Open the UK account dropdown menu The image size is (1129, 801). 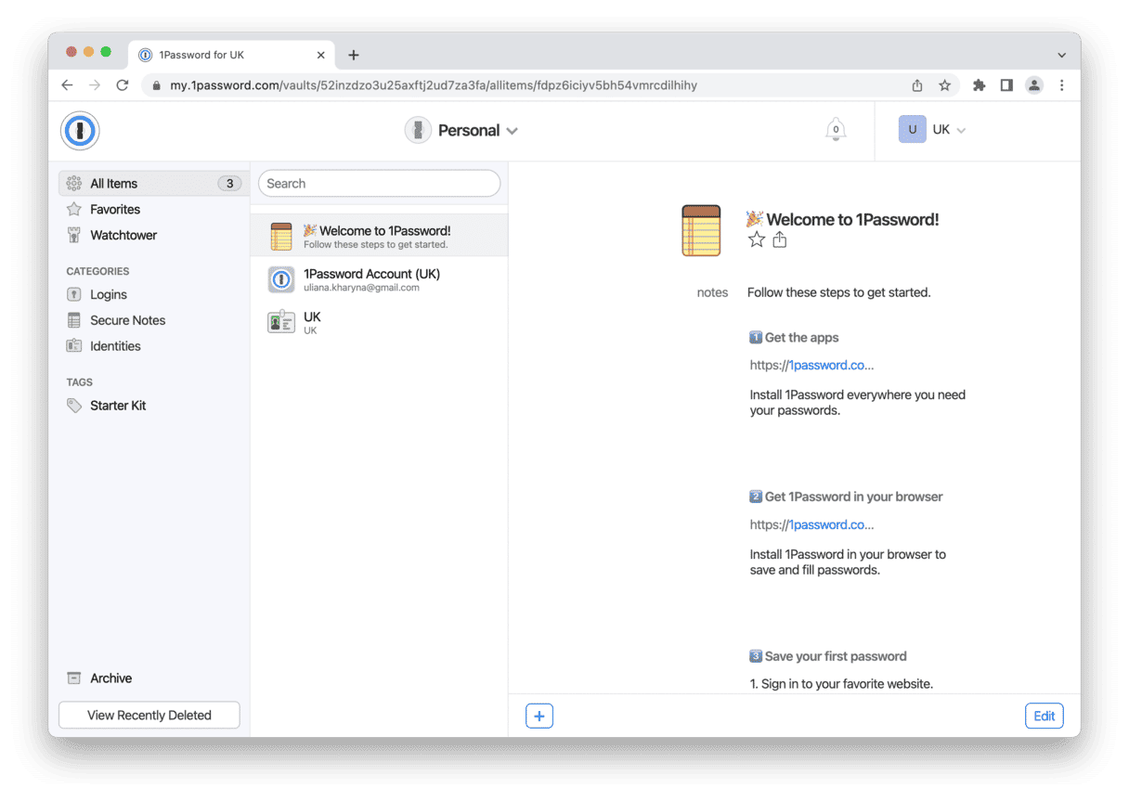961,130
